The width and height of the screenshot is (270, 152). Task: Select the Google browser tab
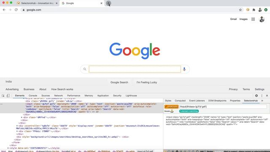82,3
